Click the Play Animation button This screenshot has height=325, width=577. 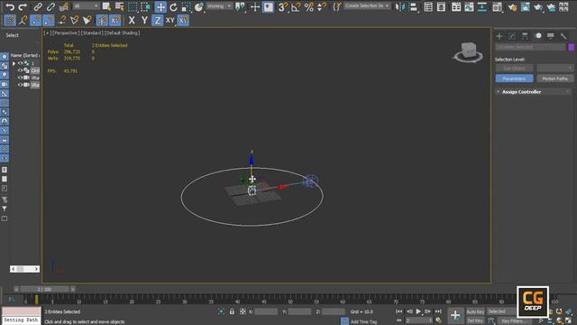[418, 311]
